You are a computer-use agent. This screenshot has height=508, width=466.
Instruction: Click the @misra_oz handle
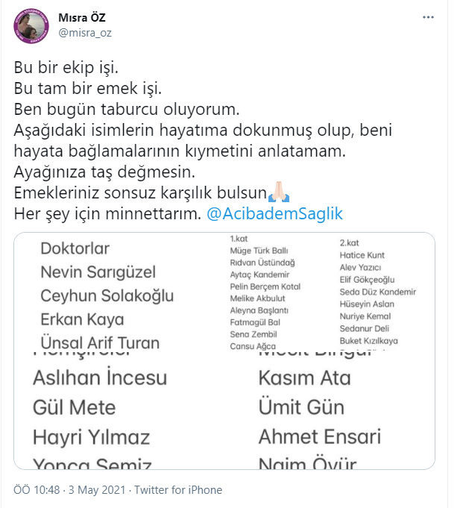click(84, 34)
